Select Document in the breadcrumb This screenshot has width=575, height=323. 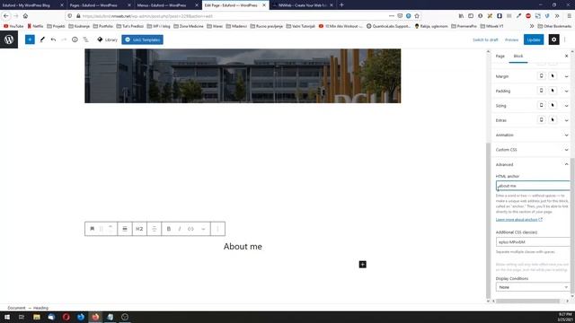16,308
